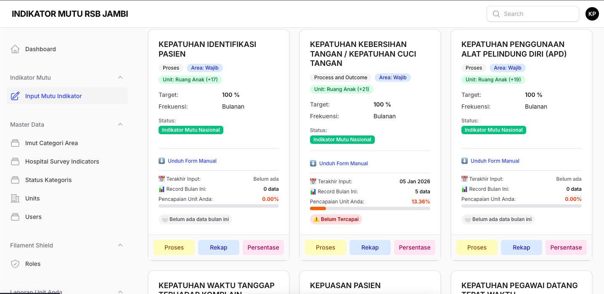Open Rekap for Kebersihan Tangan card

click(x=370, y=247)
